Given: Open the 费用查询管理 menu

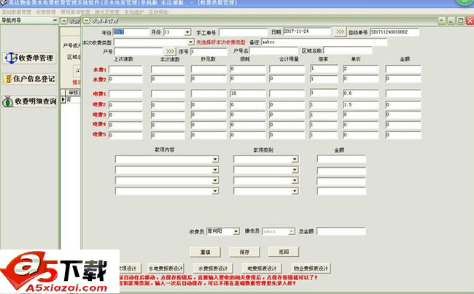Looking at the screenshot, I should click(x=75, y=12).
